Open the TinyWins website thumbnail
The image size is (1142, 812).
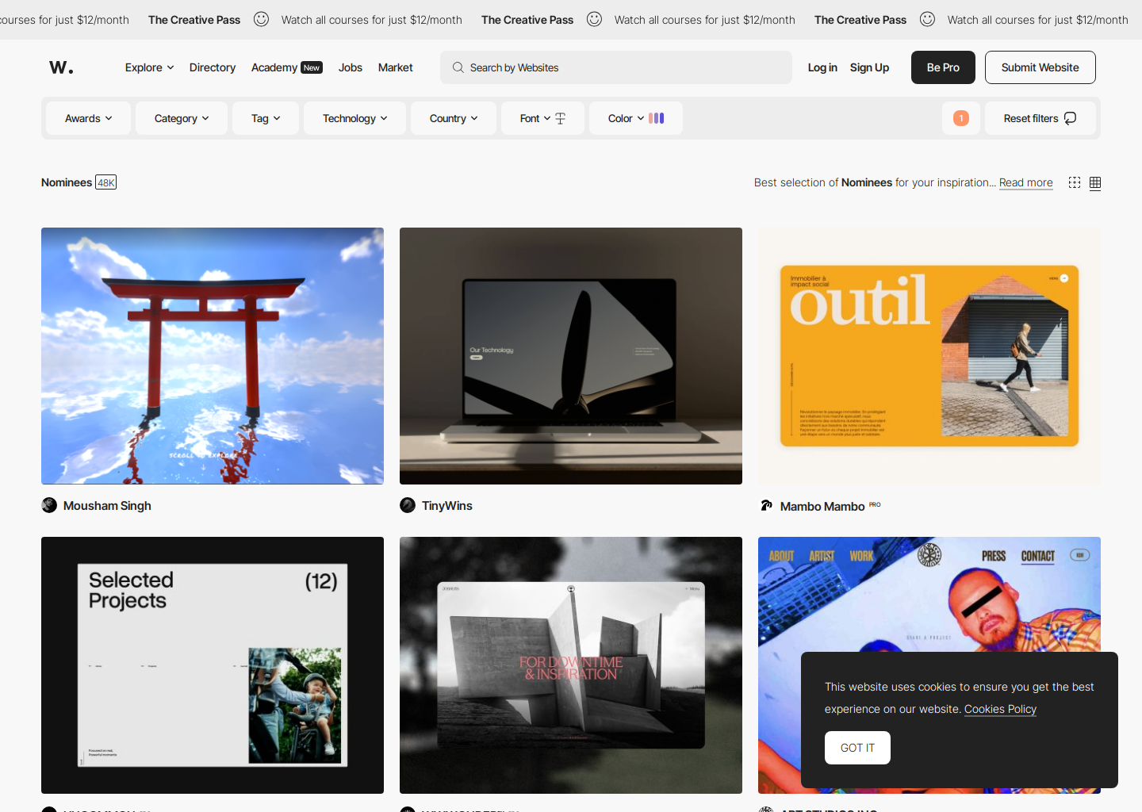tap(570, 355)
